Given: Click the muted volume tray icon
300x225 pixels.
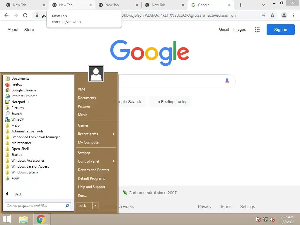Looking at the screenshot, I should pyautogui.click(x=272, y=219).
